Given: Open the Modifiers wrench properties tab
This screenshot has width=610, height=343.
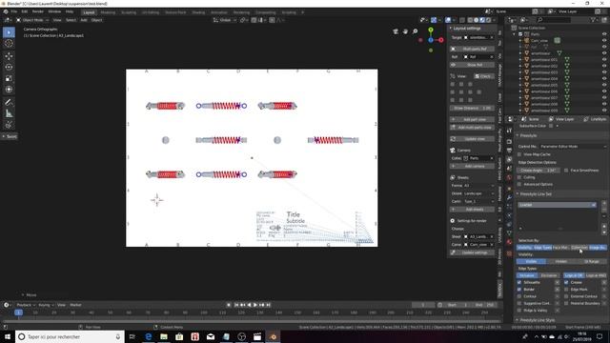Looking at the screenshot, I should tap(509, 197).
